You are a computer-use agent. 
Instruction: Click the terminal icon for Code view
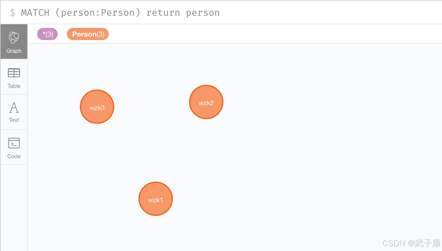[x=14, y=142]
